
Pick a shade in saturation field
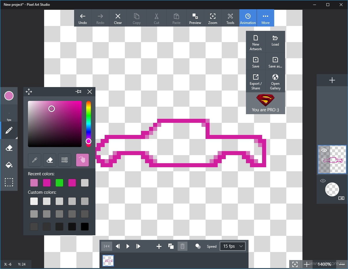pyautogui.click(x=55, y=124)
